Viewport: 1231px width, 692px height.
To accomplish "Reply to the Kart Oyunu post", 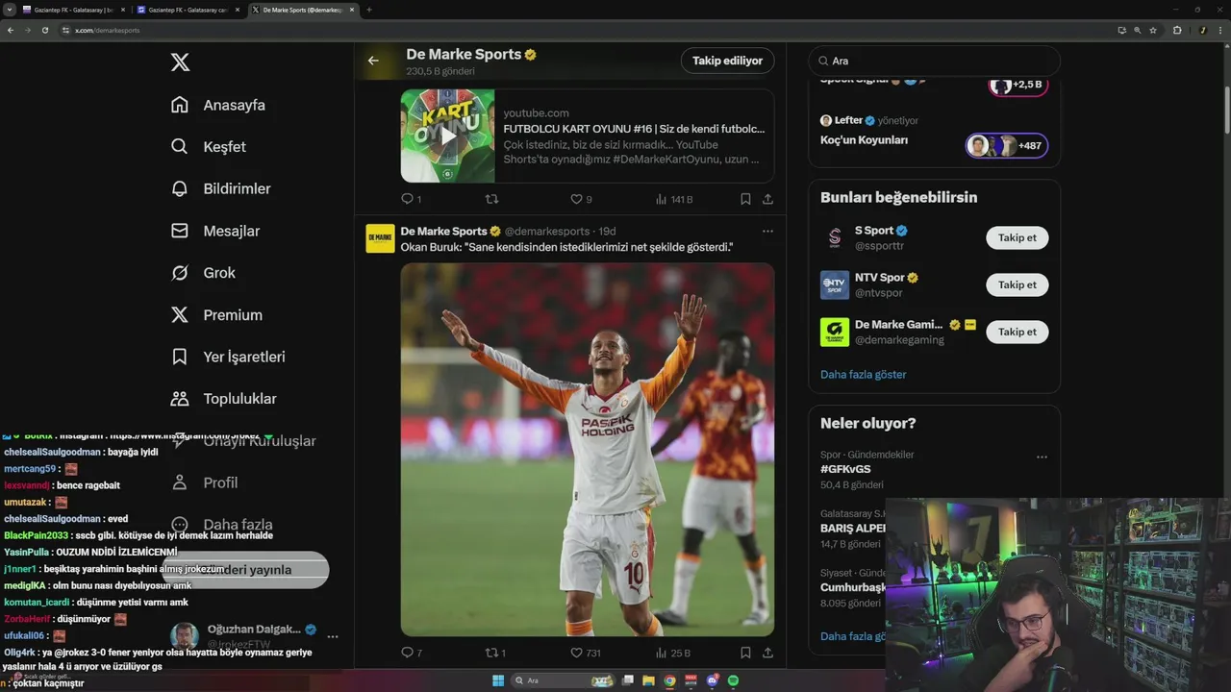I will click(411, 199).
